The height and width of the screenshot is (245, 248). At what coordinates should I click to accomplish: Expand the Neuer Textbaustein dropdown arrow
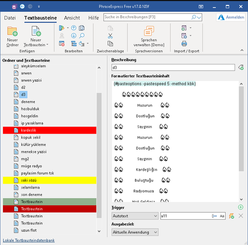tap(48, 45)
